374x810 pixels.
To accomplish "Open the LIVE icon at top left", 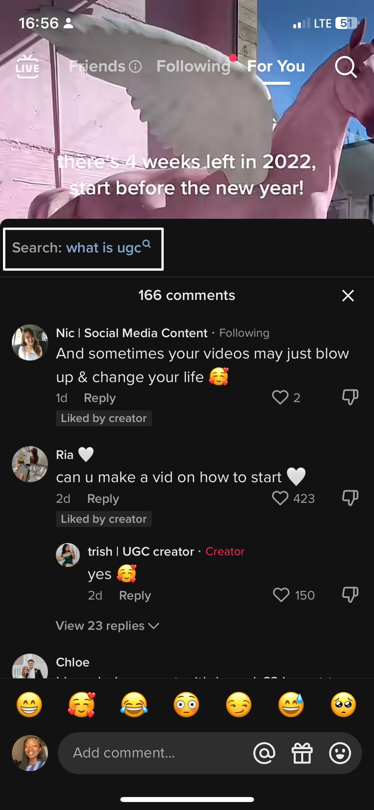I will pos(27,67).
